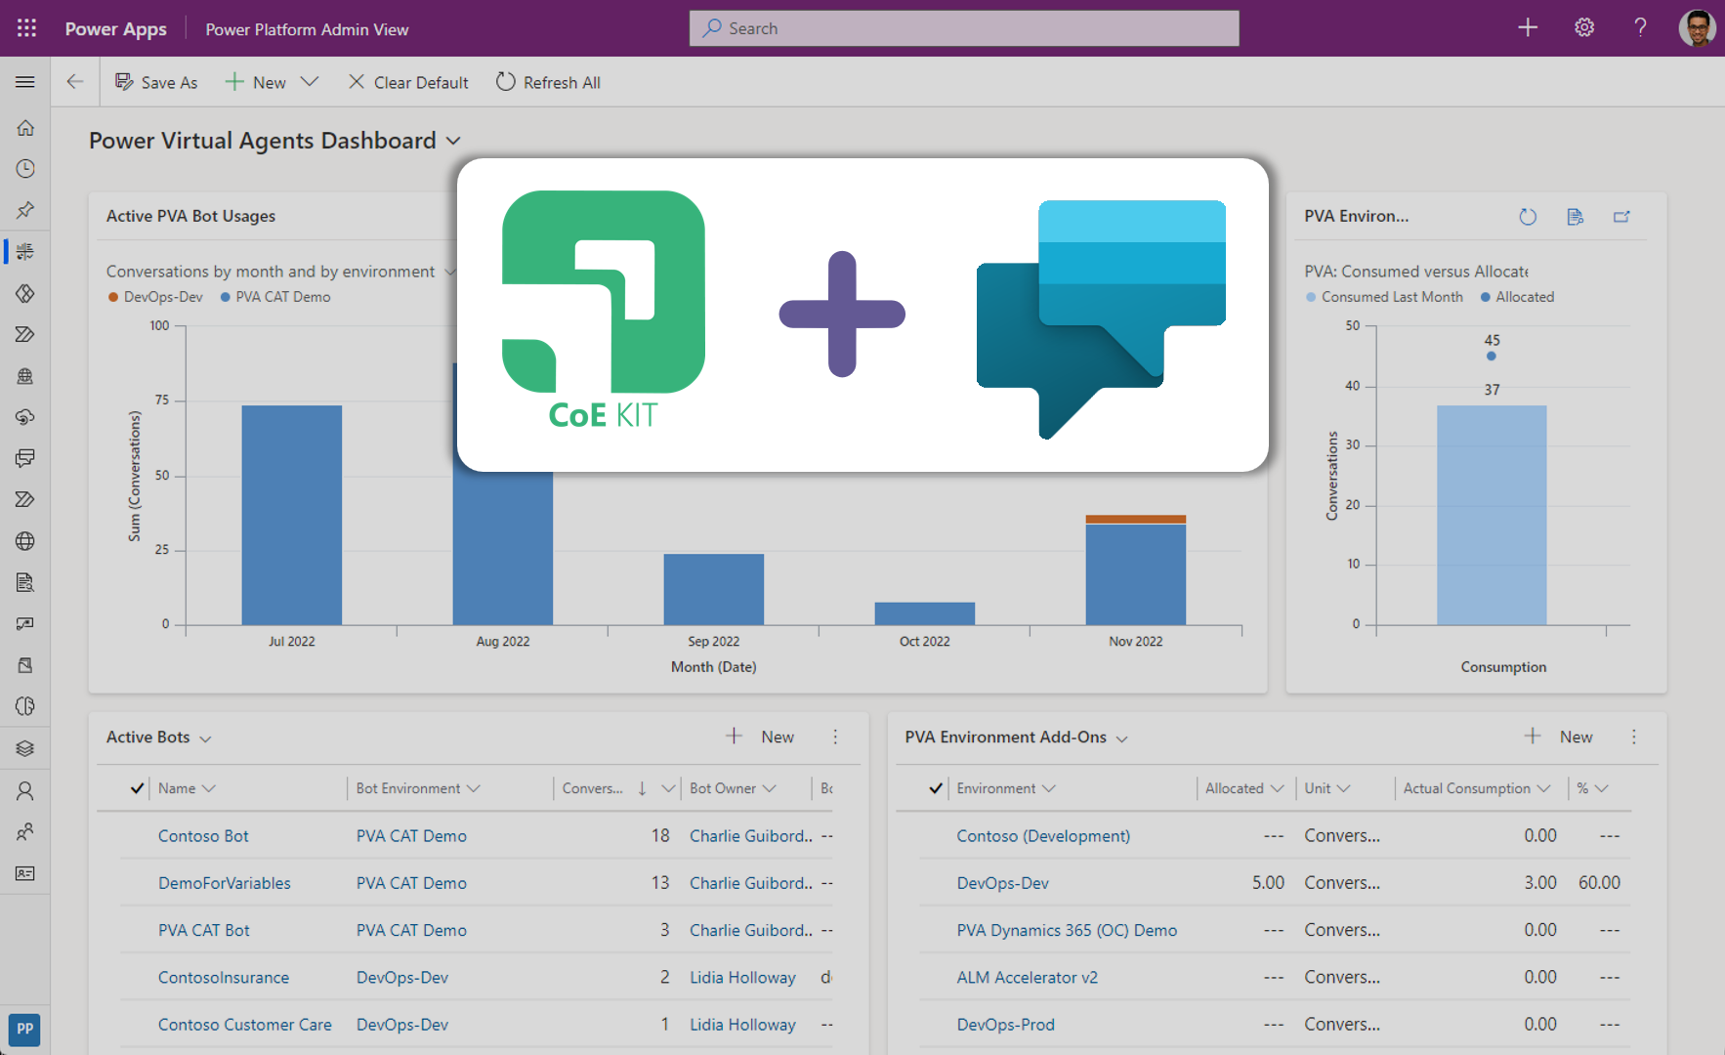The width and height of the screenshot is (1725, 1055).
Task: Toggle select-all checkbox in Add-Ons grid
Action: [x=936, y=788]
